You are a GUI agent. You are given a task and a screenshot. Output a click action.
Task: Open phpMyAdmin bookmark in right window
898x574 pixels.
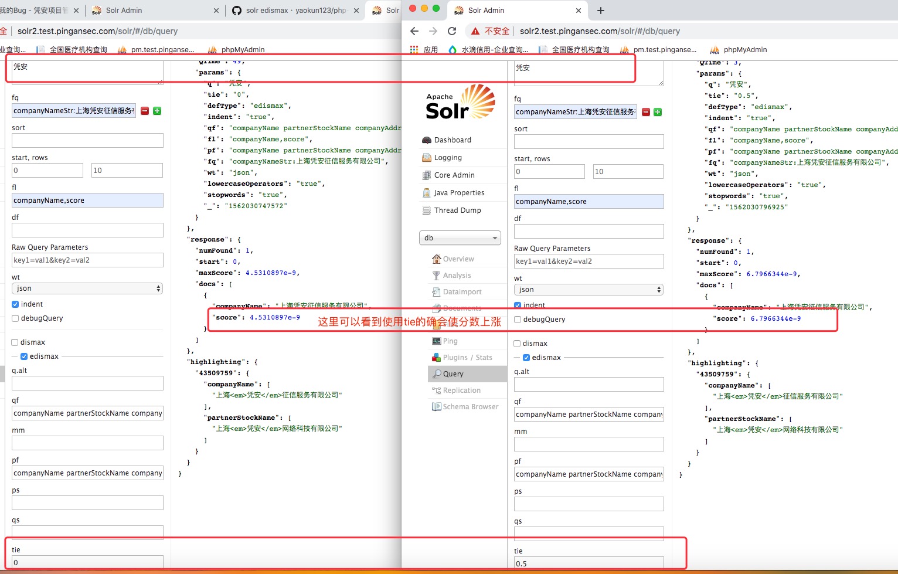(x=739, y=50)
